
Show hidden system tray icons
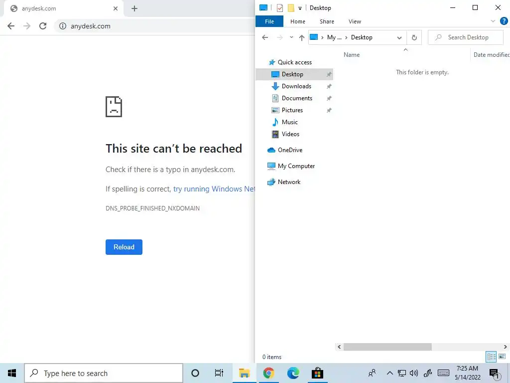(x=389, y=373)
